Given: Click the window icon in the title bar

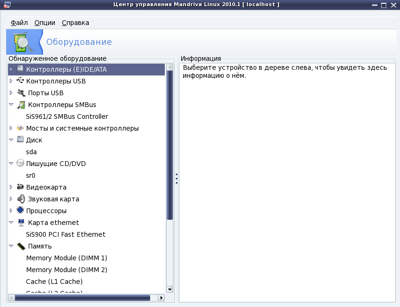Looking at the screenshot, I should (x=7, y=5).
